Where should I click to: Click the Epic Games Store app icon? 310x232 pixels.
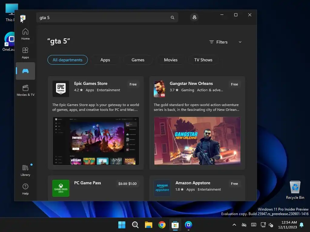61,89
